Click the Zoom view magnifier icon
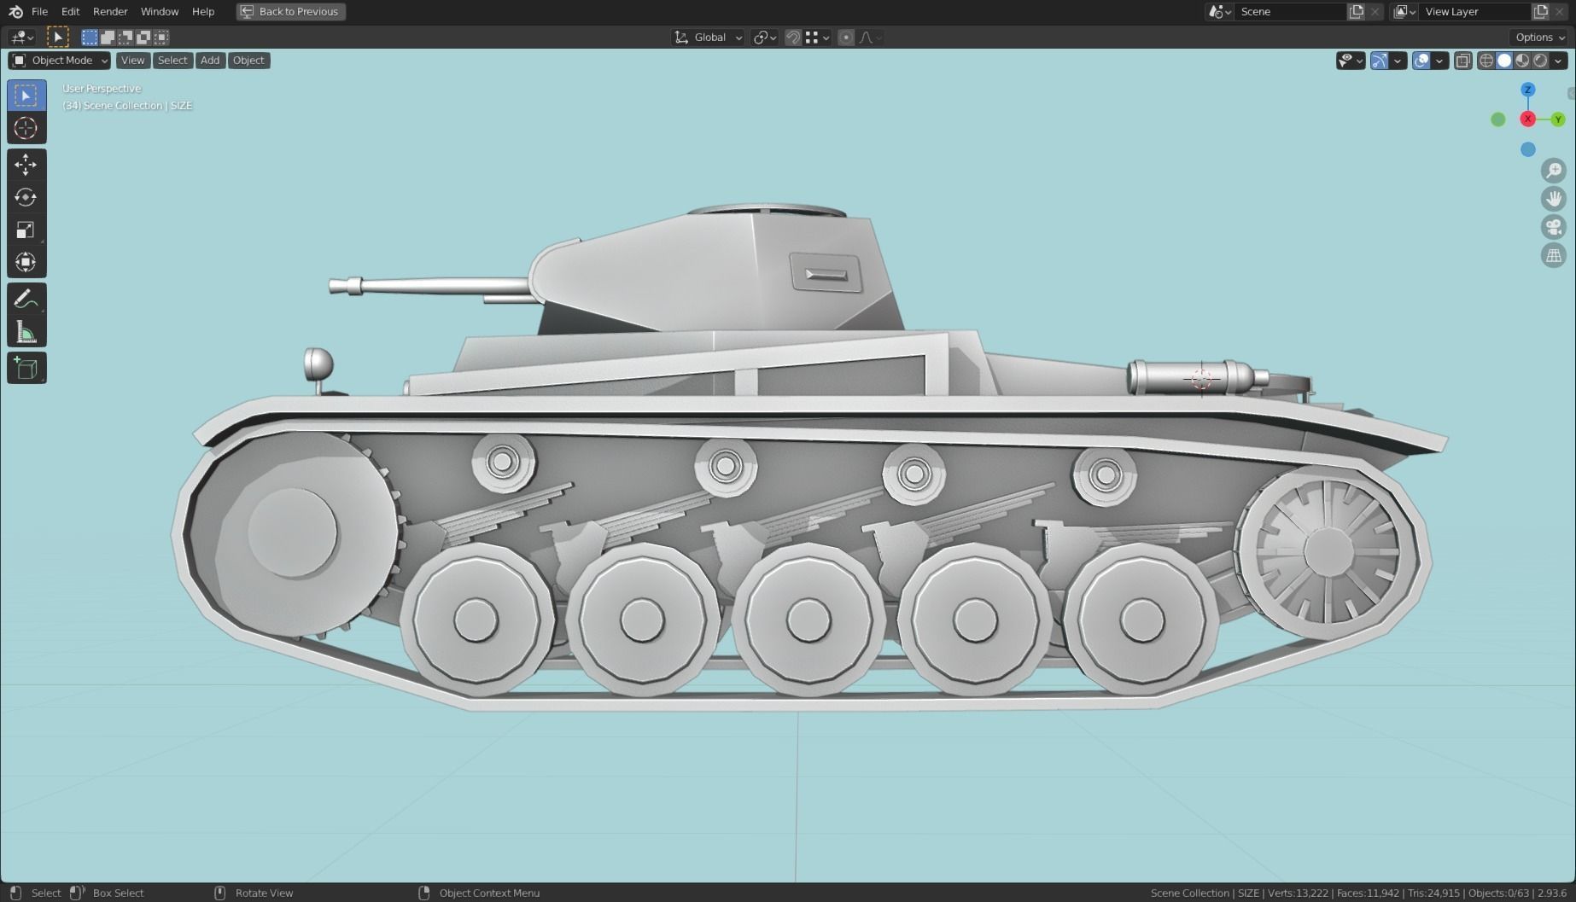The width and height of the screenshot is (1576, 902). (1554, 171)
